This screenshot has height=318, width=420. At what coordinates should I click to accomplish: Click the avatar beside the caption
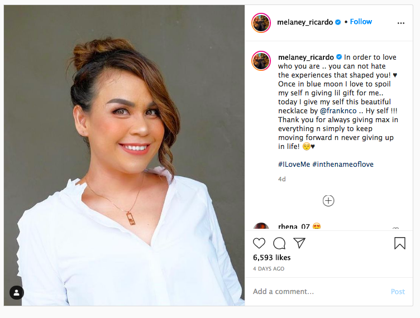[261, 60]
